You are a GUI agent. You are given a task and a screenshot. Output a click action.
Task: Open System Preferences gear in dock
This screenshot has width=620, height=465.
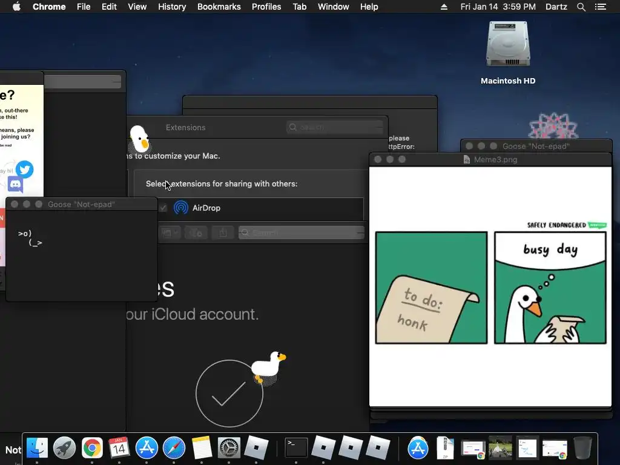point(229,448)
